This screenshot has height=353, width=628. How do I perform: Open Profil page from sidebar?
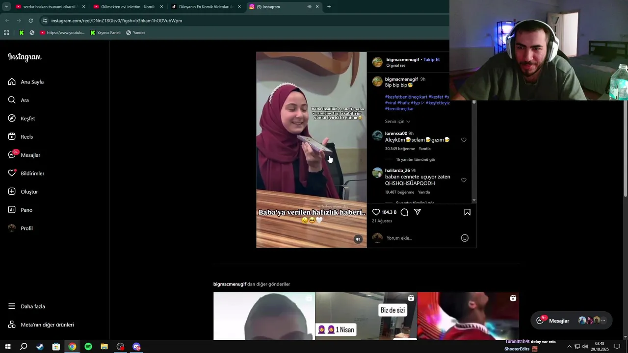(21, 228)
